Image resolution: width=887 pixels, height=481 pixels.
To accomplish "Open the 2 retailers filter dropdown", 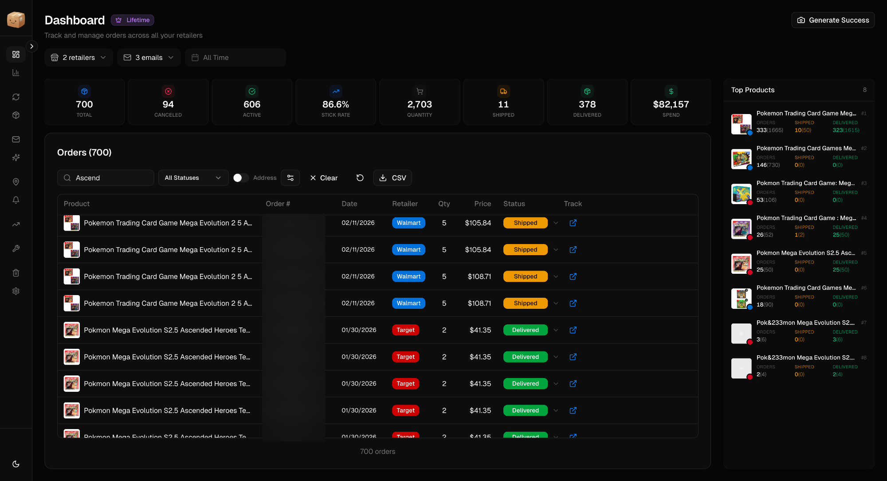I will 78,57.
